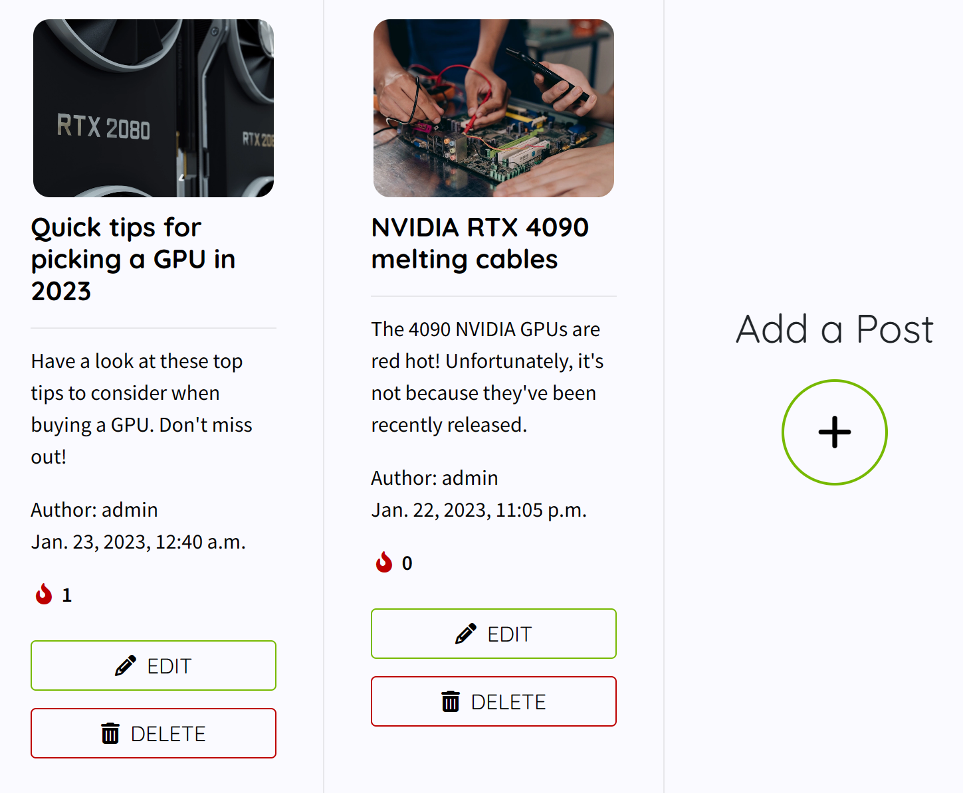Image resolution: width=963 pixels, height=793 pixels.
Task: Click the pencil icon on the RTX 4090 Edit button
Action: (x=466, y=634)
